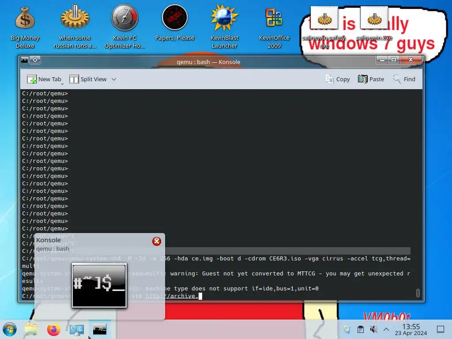
Task: Click Copy in Konsole toolbar
Action: (x=338, y=79)
